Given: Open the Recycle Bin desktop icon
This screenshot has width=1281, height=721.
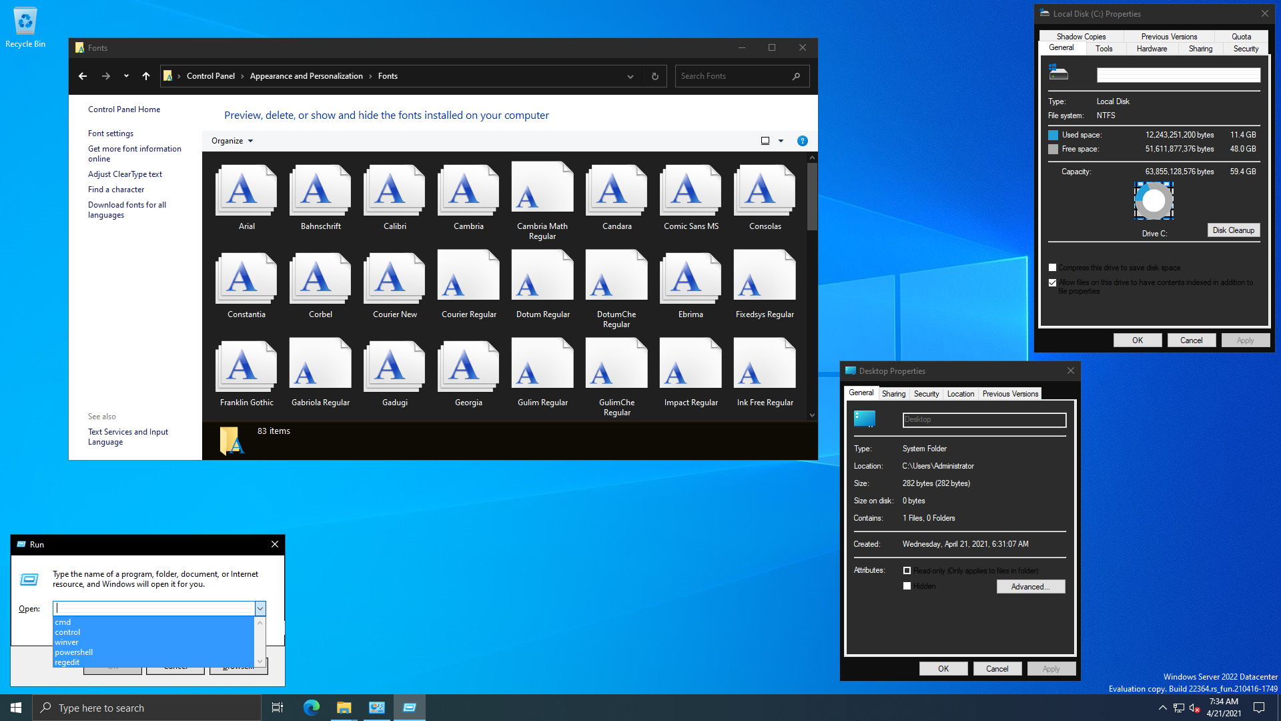Looking at the screenshot, I should pos(25,27).
